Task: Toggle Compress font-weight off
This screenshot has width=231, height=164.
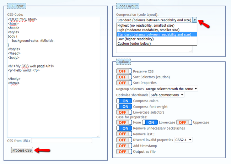Action: 124,106
